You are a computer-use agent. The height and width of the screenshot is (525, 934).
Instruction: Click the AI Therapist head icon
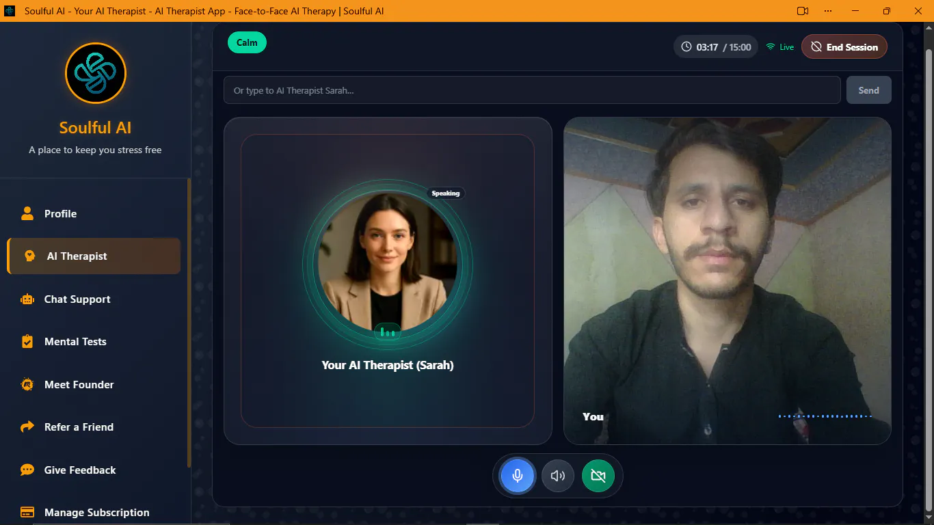click(29, 256)
